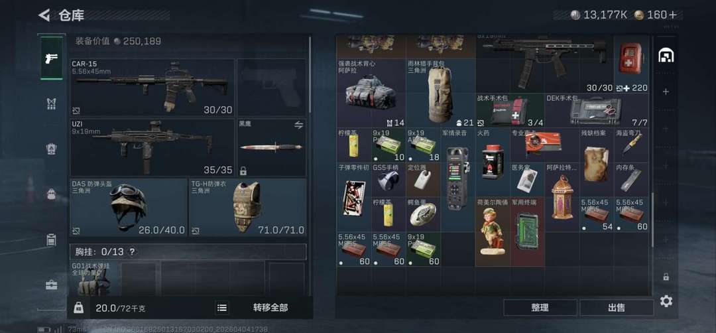716x333 pixels.
Task: Click the inventory grid scrollbar
Action: [x=653, y=221]
